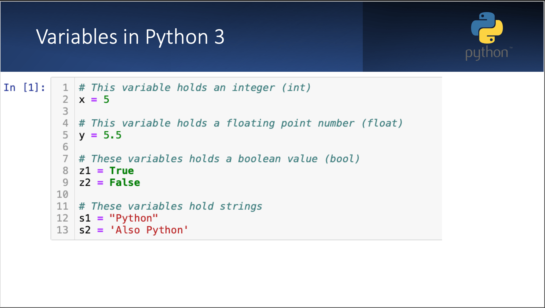Screen dimensions: 545x308
Task: Click the True keyword on line 8
Action: click(122, 170)
